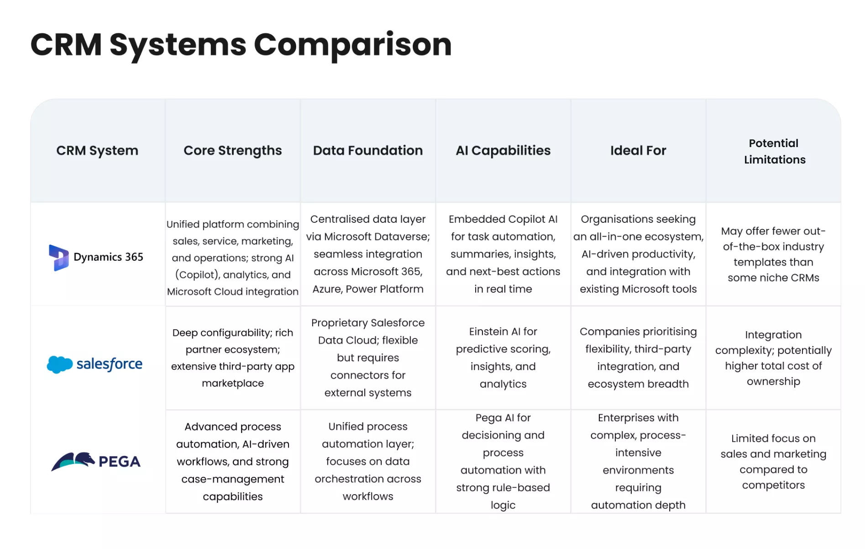Screen dimensions: 865x549
Task: Click the Dynamics 365 logo icon
Action: coord(58,258)
